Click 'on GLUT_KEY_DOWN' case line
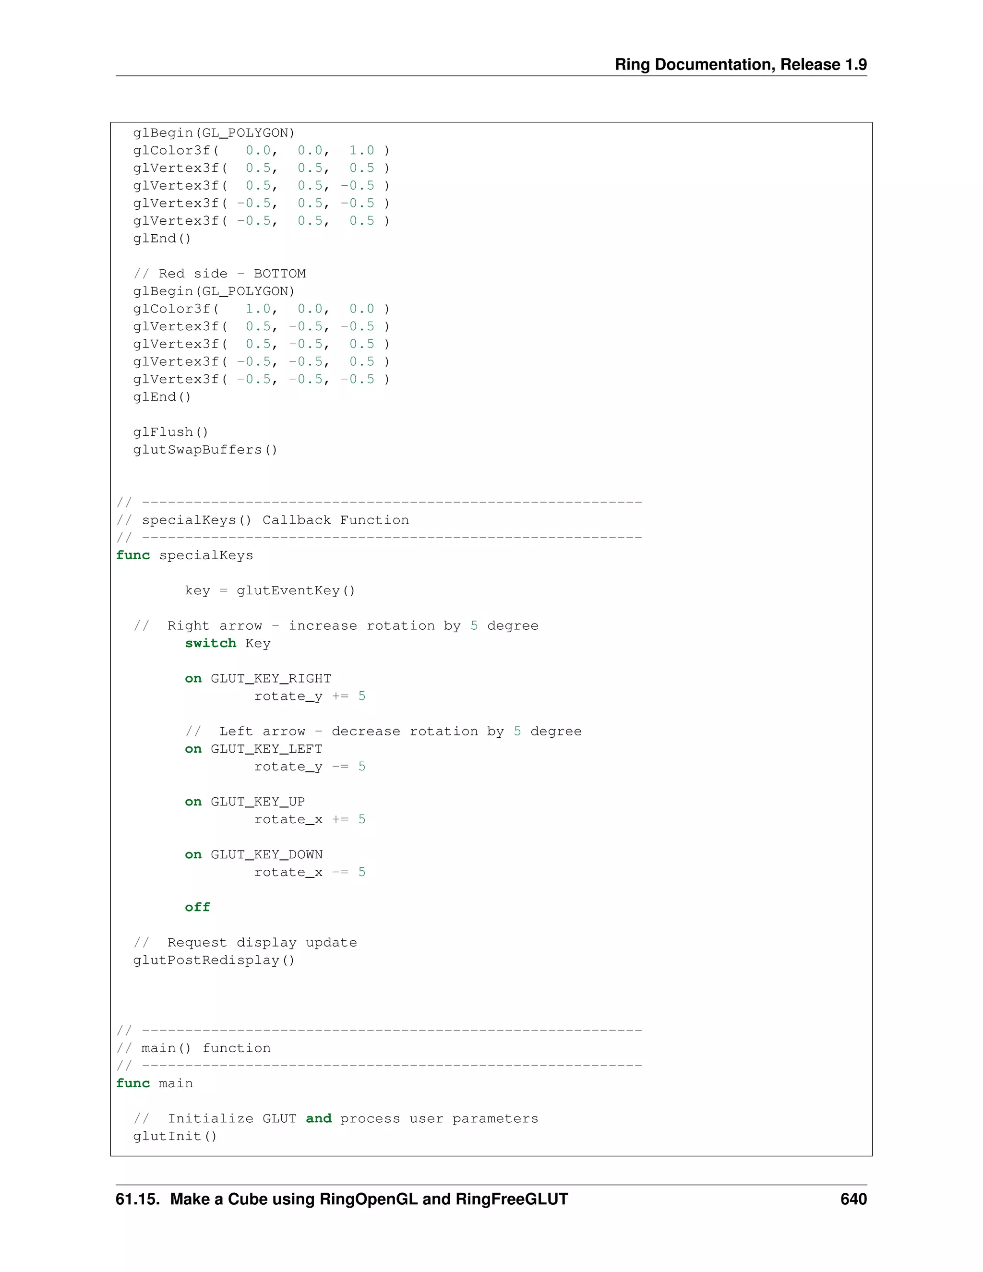The image size is (983, 1272). click(x=254, y=854)
